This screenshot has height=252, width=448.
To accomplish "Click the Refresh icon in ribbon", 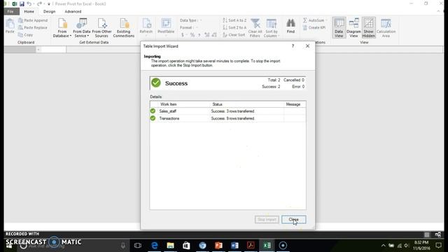I will click(x=146, y=27).
